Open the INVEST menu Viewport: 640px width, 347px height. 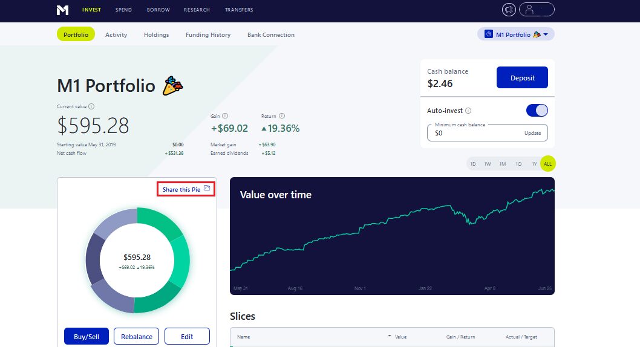[91, 10]
